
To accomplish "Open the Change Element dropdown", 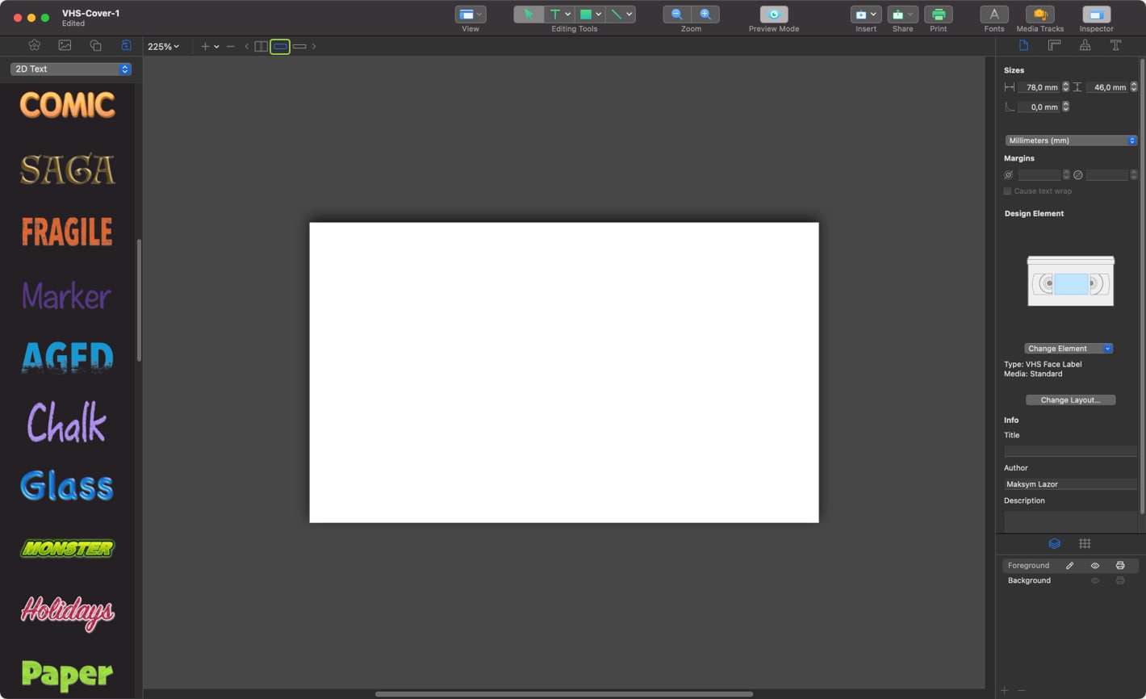I will 1069,348.
